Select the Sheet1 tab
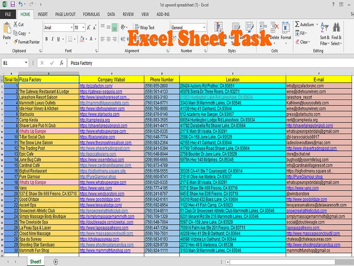Viewport: 354px width, 266px height. (x=36, y=262)
